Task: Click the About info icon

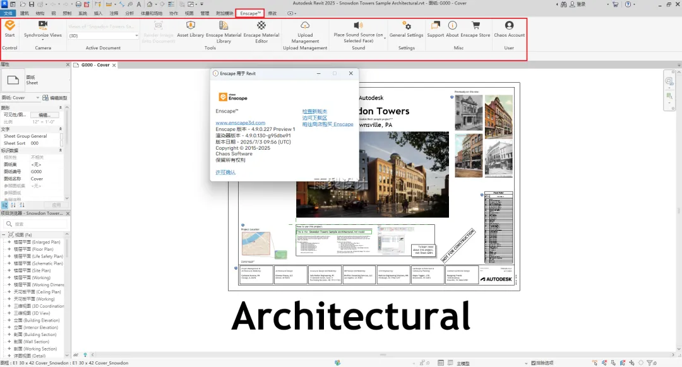Action: pos(452,25)
